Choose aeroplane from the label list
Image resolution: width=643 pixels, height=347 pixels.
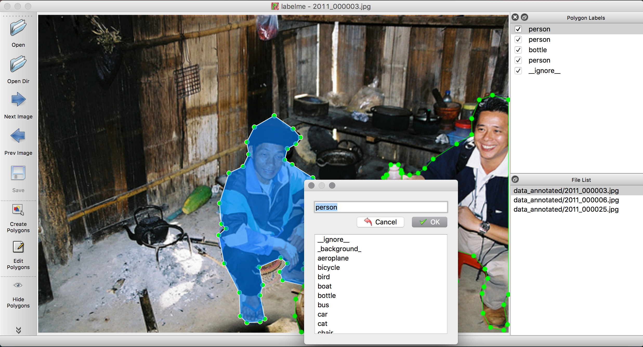pyautogui.click(x=333, y=258)
